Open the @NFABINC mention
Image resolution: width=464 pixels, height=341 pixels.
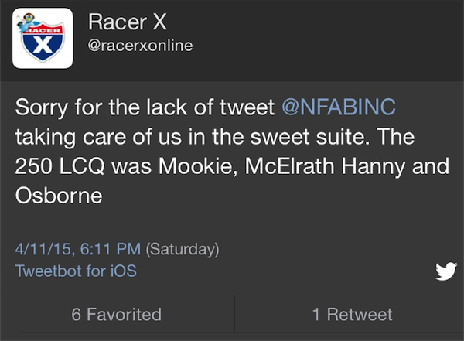(x=341, y=107)
